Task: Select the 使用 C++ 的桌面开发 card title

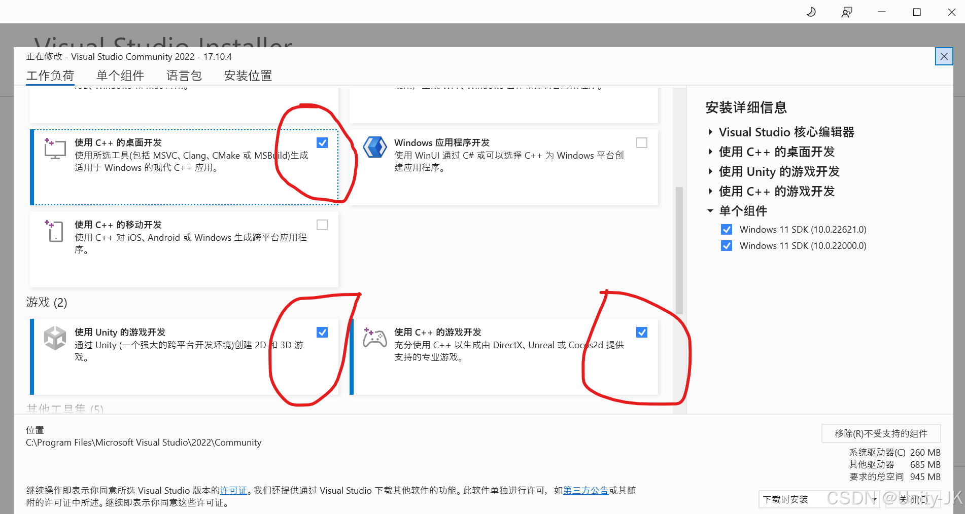Action: (x=118, y=143)
